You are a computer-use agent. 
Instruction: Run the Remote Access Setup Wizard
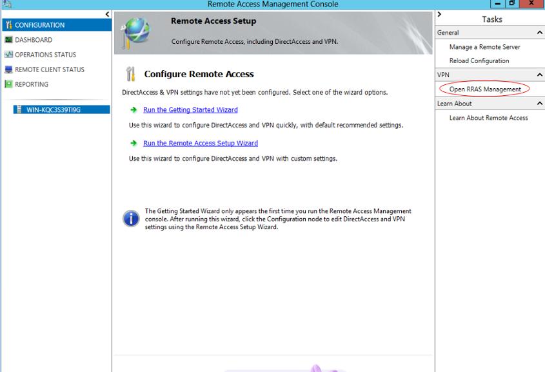click(200, 144)
